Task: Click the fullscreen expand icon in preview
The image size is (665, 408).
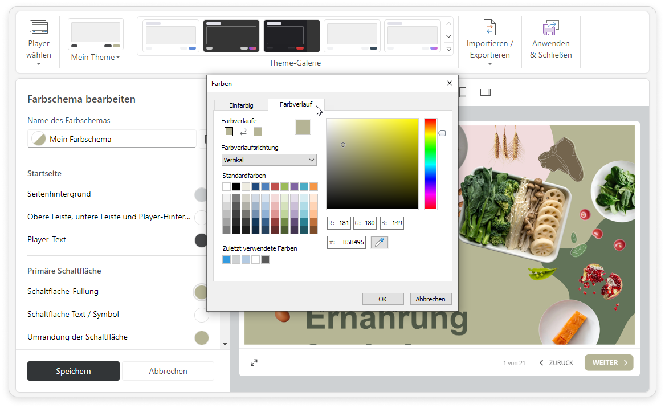Action: 254,362
